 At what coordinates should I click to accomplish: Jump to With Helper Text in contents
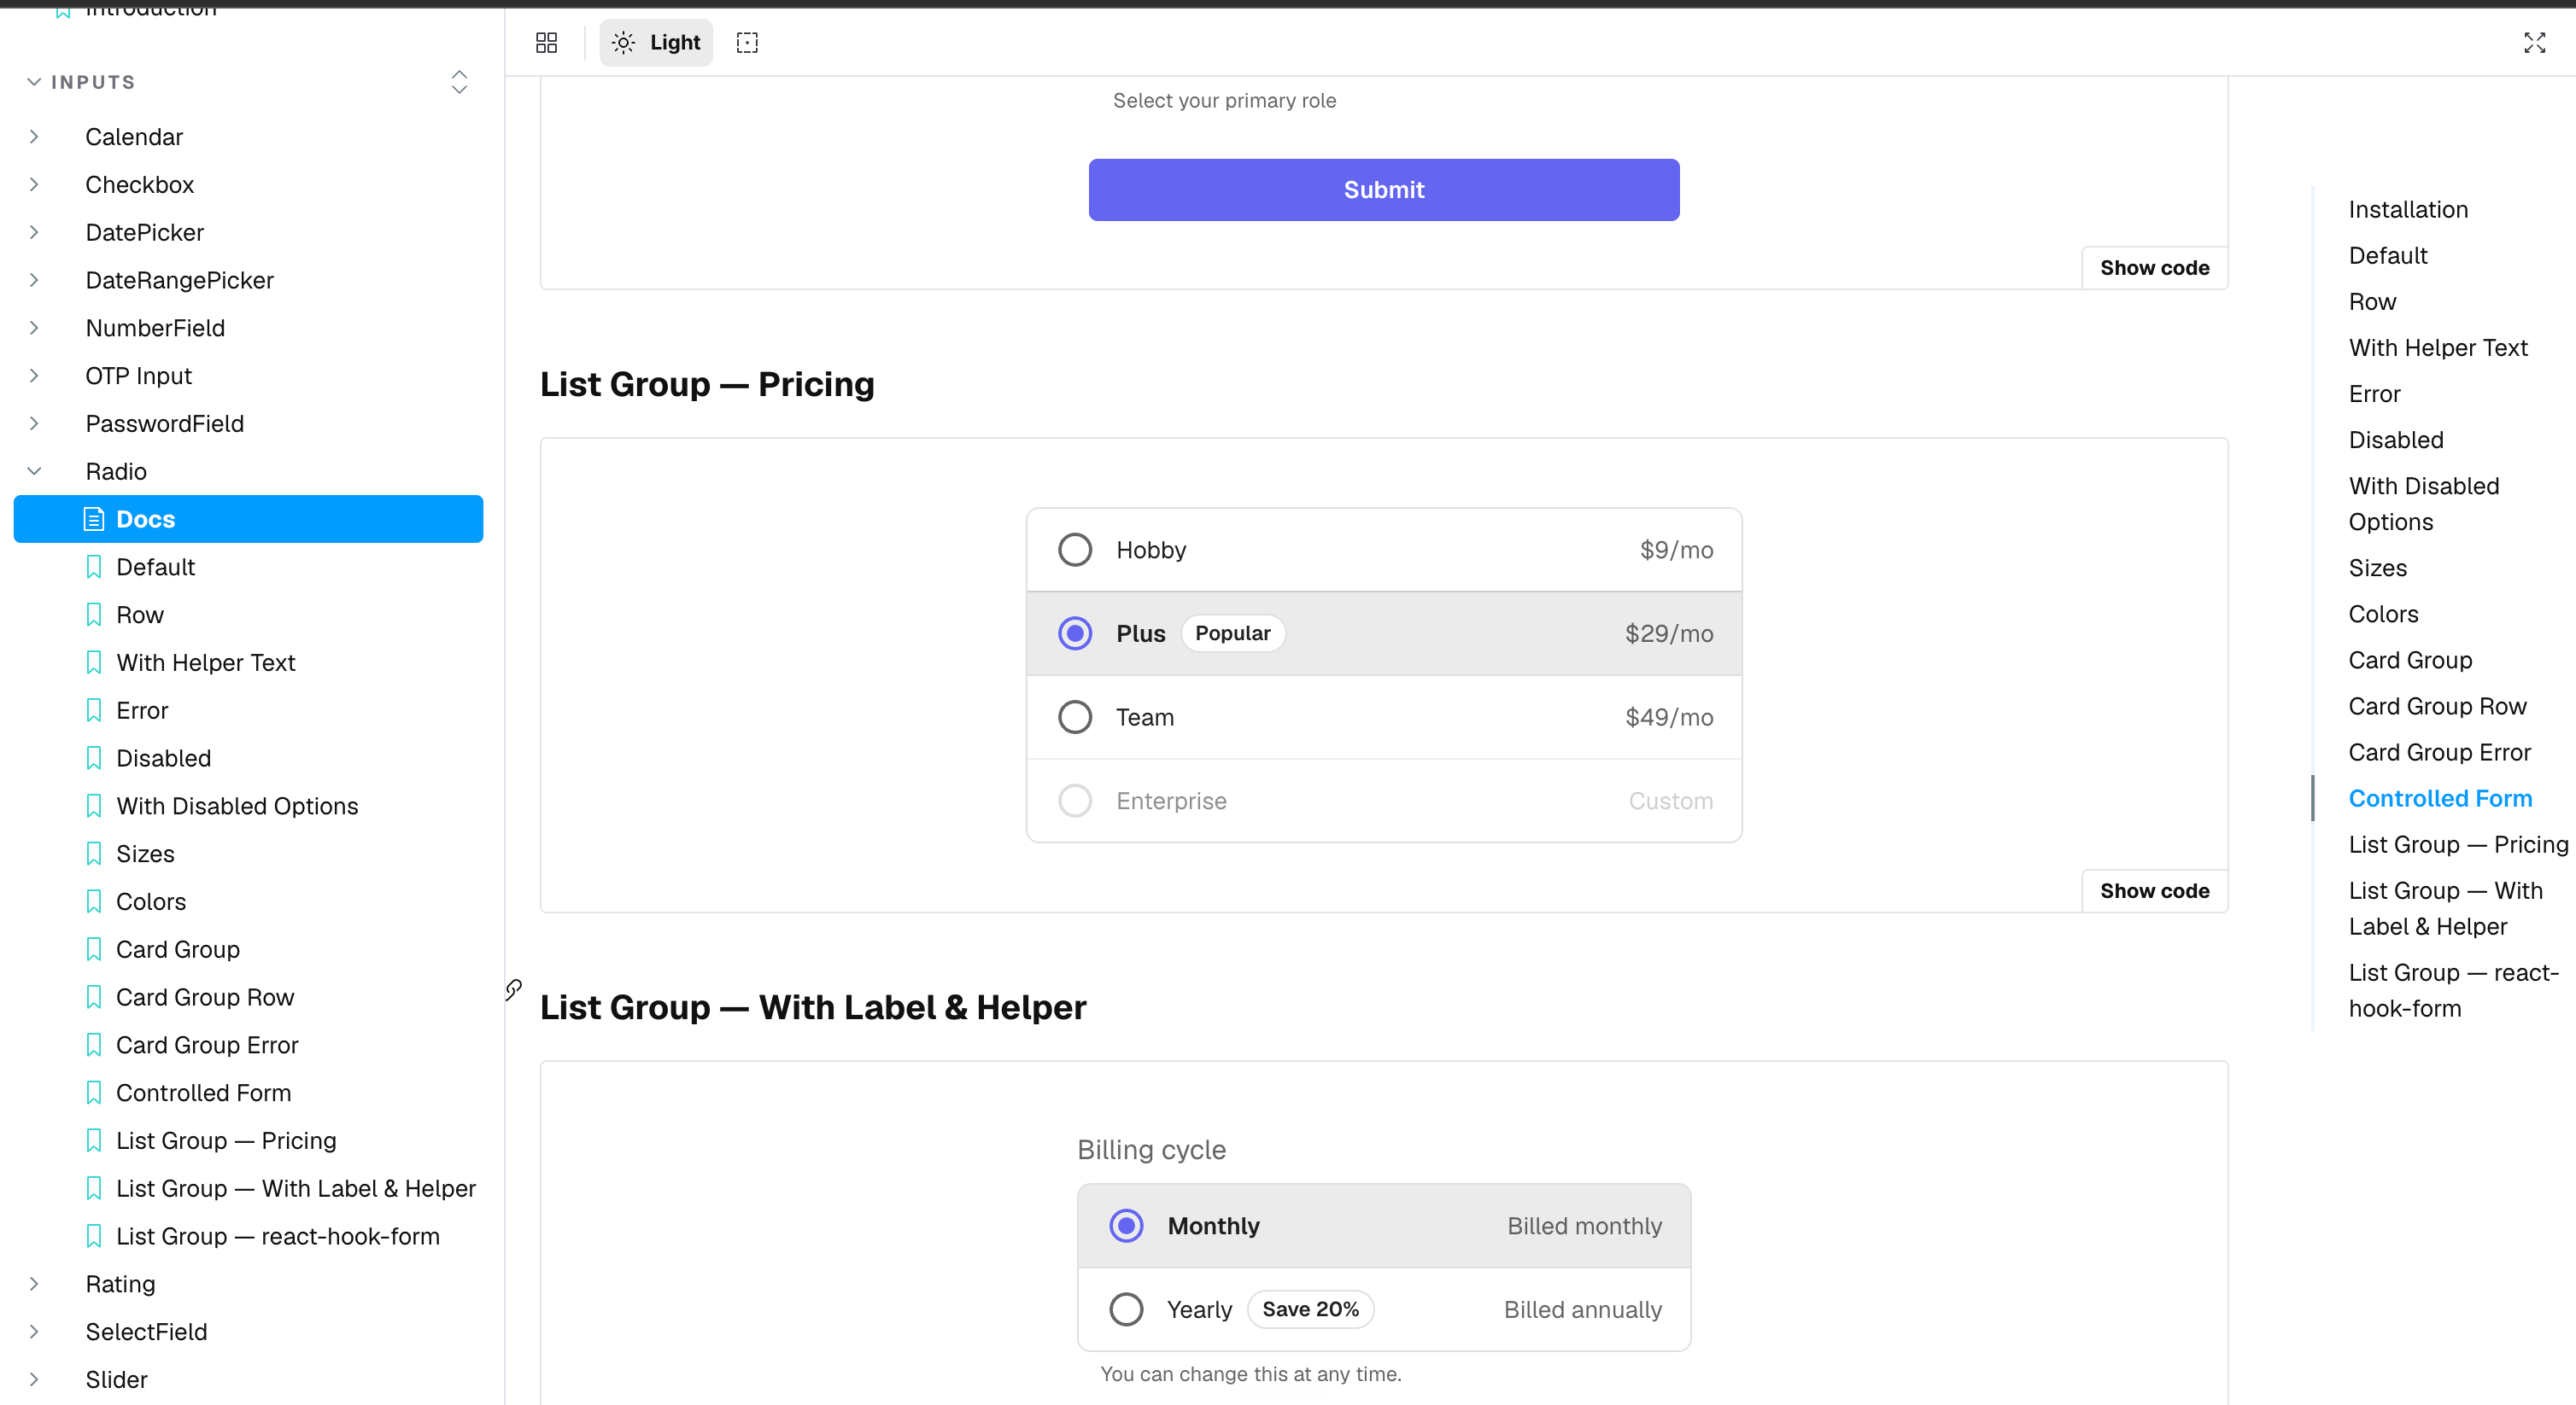point(2438,347)
